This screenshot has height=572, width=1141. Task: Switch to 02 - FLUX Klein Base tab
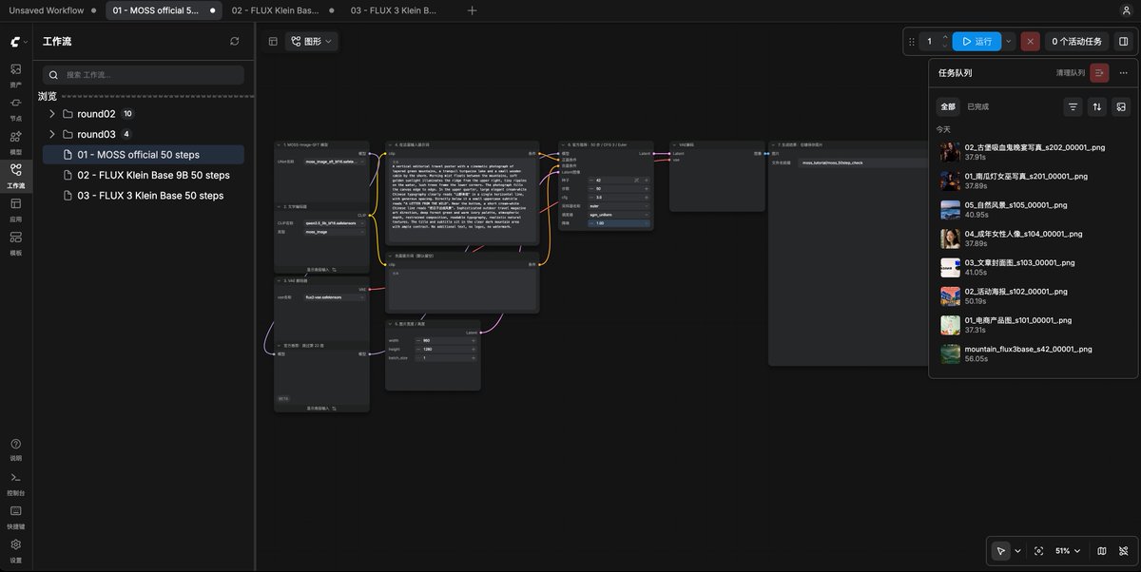pos(275,10)
